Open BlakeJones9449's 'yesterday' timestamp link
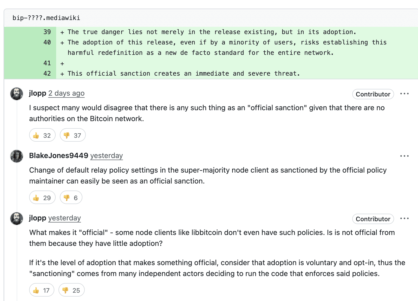This screenshot has height=301, width=418. coord(106,156)
